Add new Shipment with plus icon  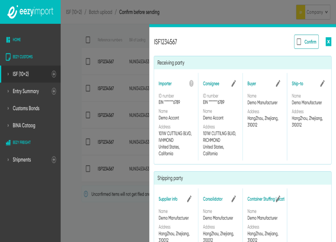[54, 160]
